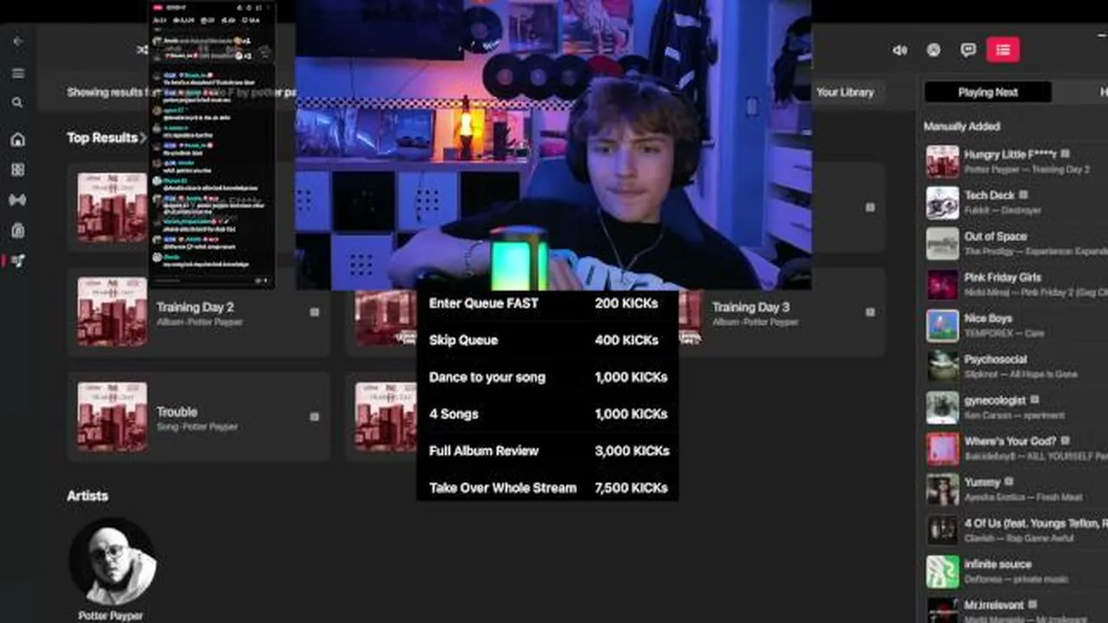This screenshot has height=623, width=1108.
Task: Click the Tech Deck queue artwork
Action: pos(943,202)
